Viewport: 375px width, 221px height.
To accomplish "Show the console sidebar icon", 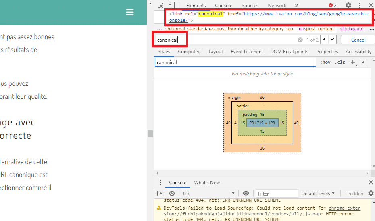I will click(x=160, y=194).
